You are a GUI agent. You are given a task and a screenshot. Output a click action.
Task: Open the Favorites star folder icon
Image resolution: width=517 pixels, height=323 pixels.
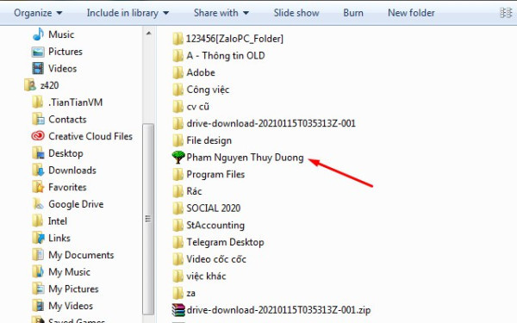[x=38, y=187]
